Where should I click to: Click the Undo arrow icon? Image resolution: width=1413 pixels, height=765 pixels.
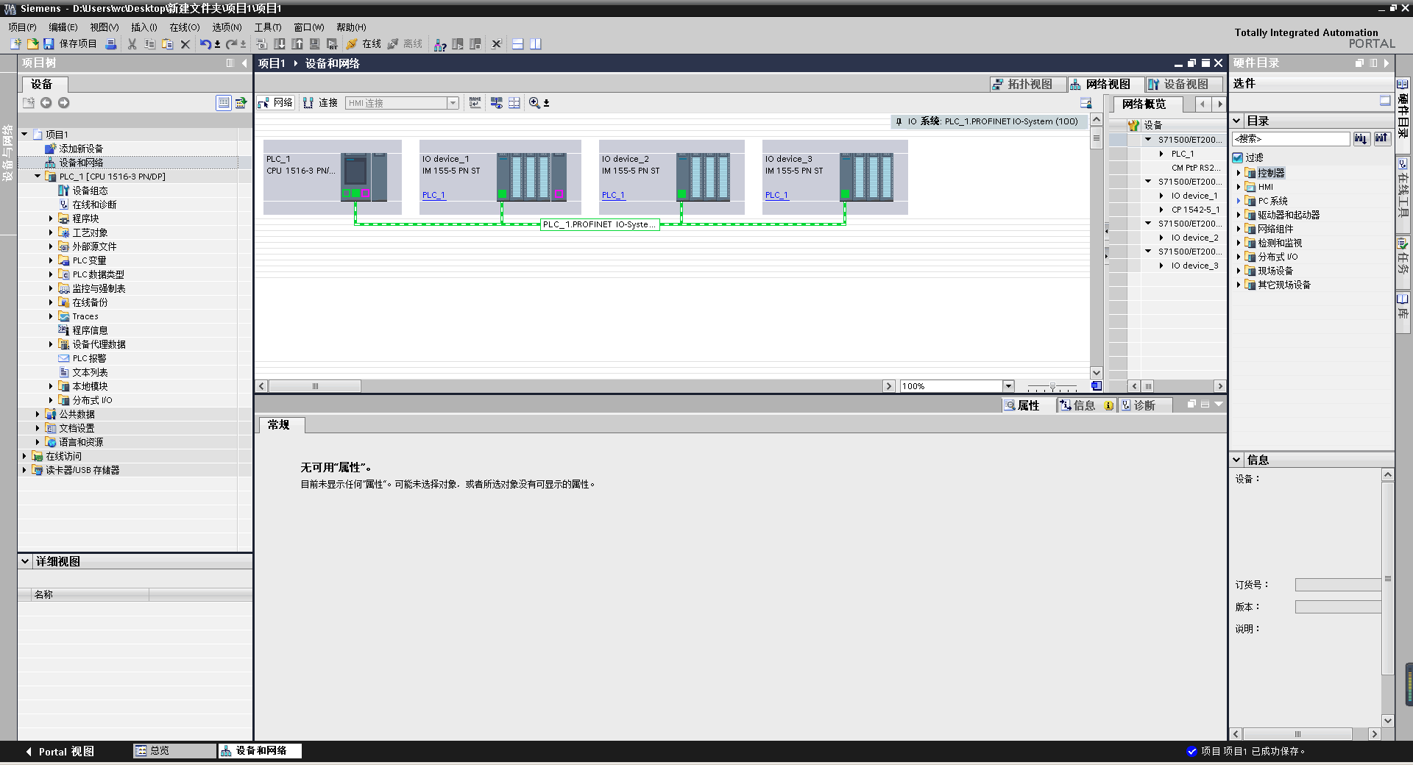point(205,44)
